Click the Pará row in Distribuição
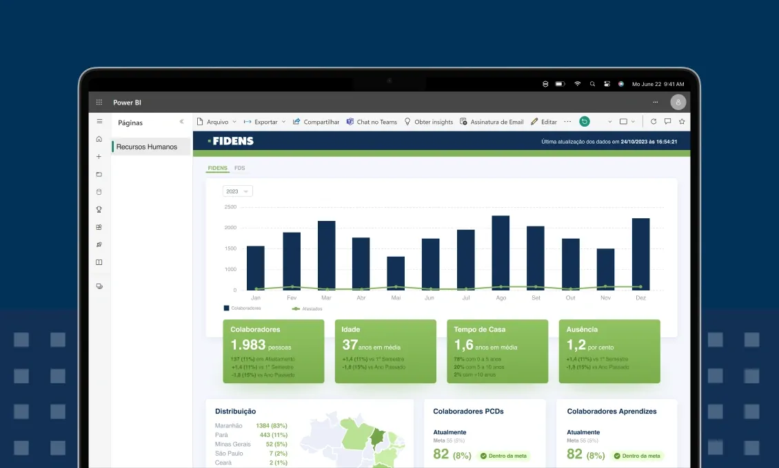Screen dimensions: 779x468 coord(251,435)
